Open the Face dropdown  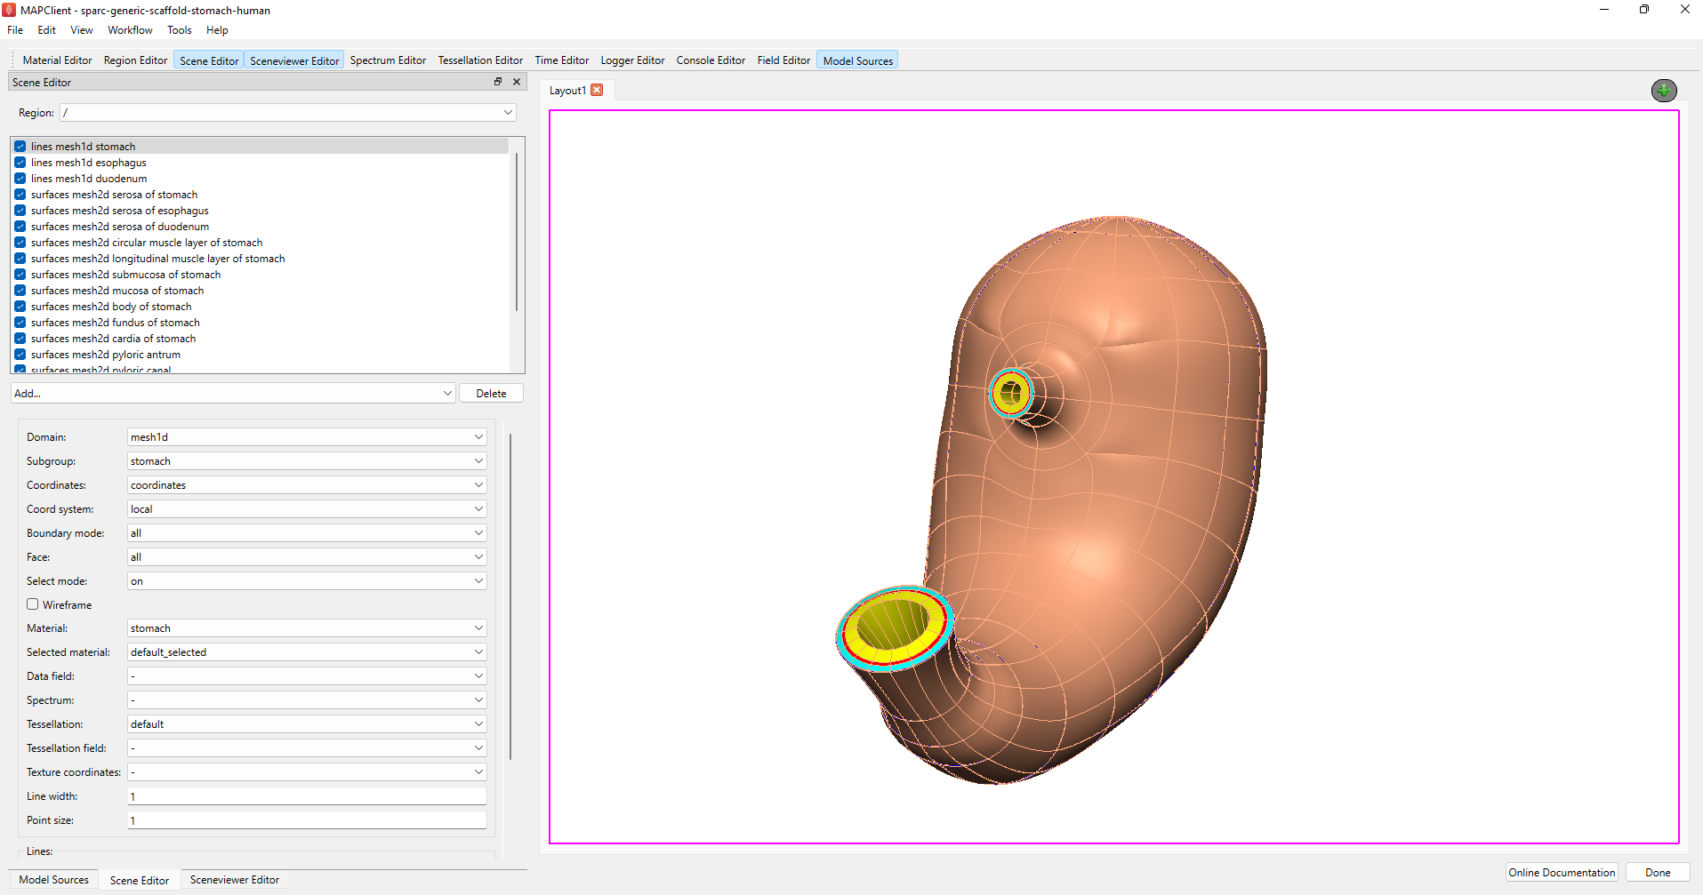(307, 557)
